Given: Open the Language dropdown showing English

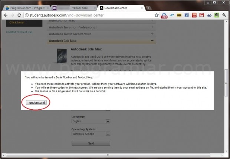Looking at the screenshot, I should 91,121.
